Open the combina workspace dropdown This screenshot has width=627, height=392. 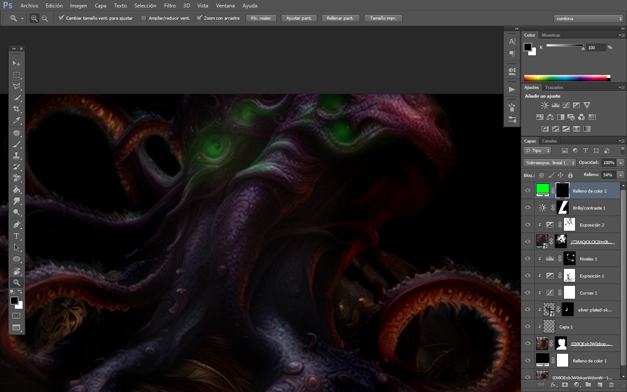(x=589, y=19)
